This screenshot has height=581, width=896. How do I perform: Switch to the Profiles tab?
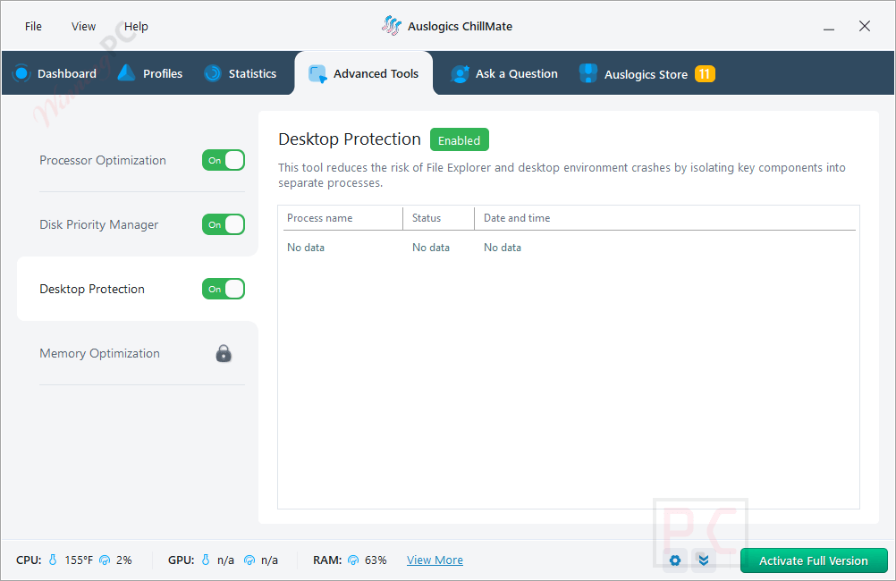(x=149, y=73)
